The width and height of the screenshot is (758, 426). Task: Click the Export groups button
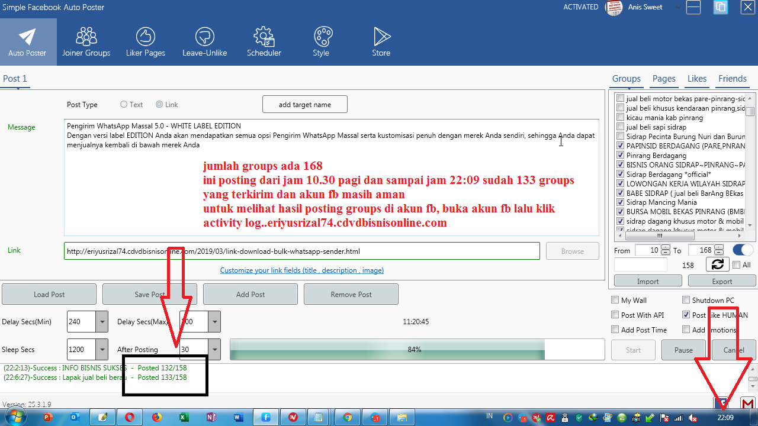click(x=722, y=281)
